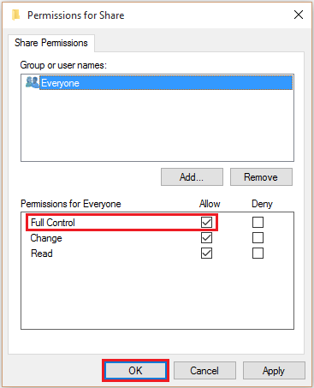Enable Deny for Read permission
The height and width of the screenshot is (388, 314).
[x=258, y=254]
